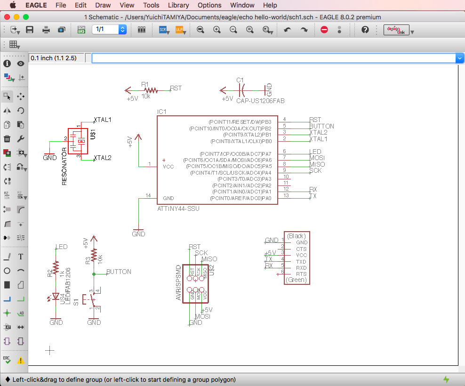The image size is (465, 386).
Task: Select the Module tool
Action: [7, 341]
